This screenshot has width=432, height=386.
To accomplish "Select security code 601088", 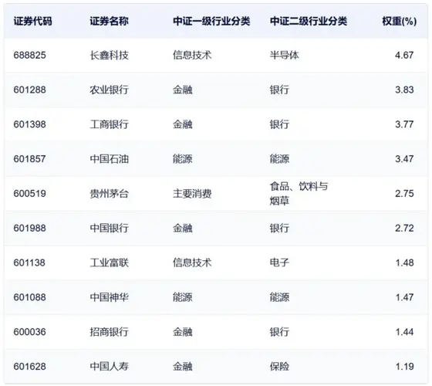I will (x=30, y=297).
